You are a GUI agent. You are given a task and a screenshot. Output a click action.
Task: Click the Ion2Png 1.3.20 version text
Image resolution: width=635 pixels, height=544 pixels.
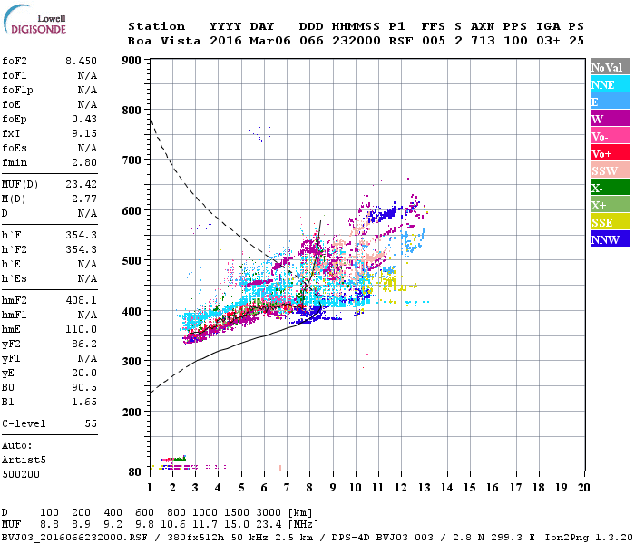[x=589, y=538]
